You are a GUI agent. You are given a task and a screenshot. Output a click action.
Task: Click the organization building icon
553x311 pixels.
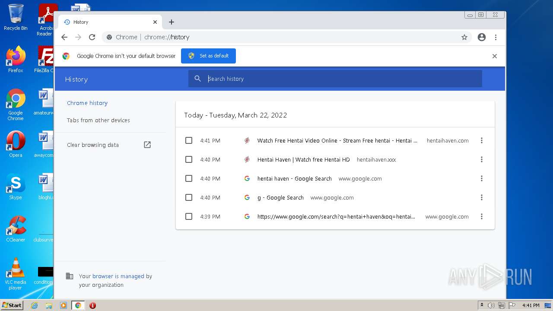69,276
